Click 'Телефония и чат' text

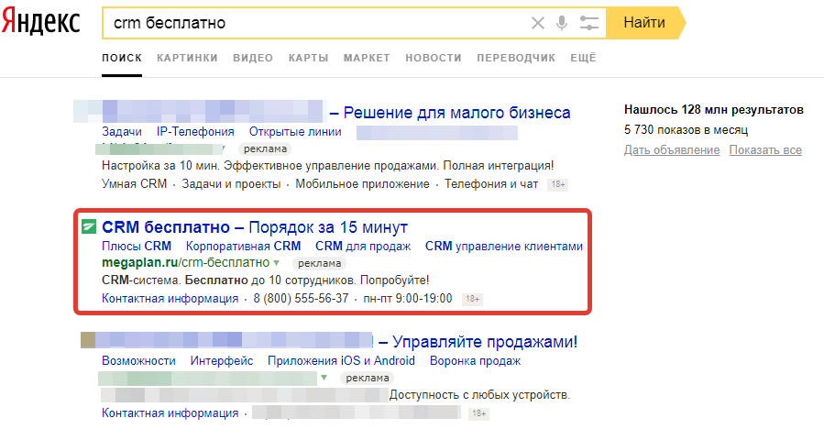coord(491,184)
